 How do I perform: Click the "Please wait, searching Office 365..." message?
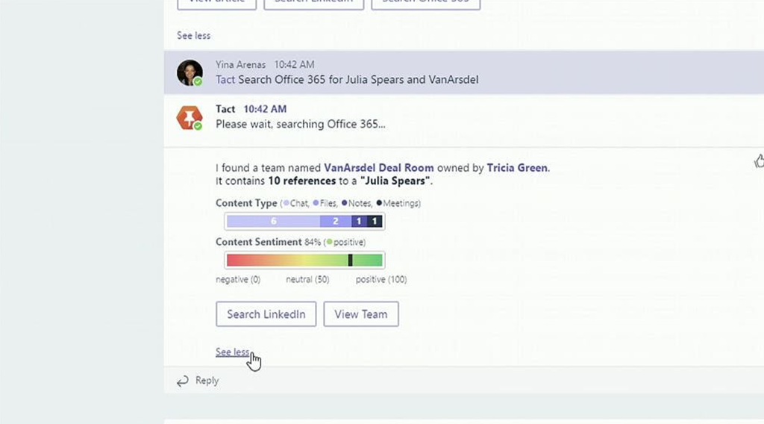301,124
